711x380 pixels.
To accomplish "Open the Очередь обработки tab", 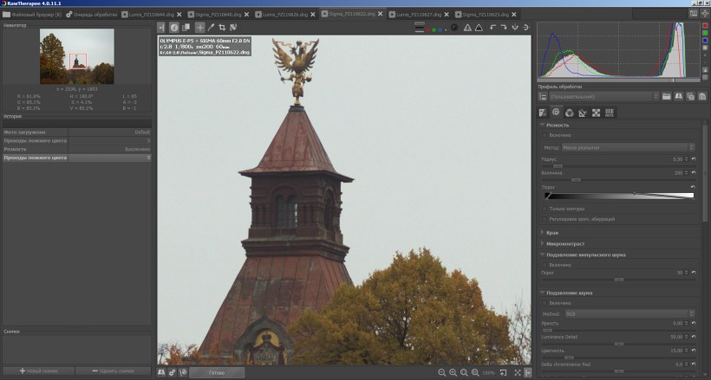I will pos(93,15).
